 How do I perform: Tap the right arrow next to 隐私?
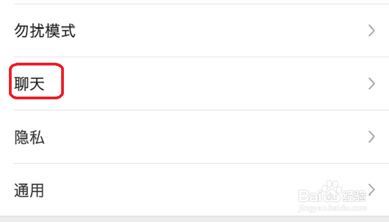coord(371,137)
